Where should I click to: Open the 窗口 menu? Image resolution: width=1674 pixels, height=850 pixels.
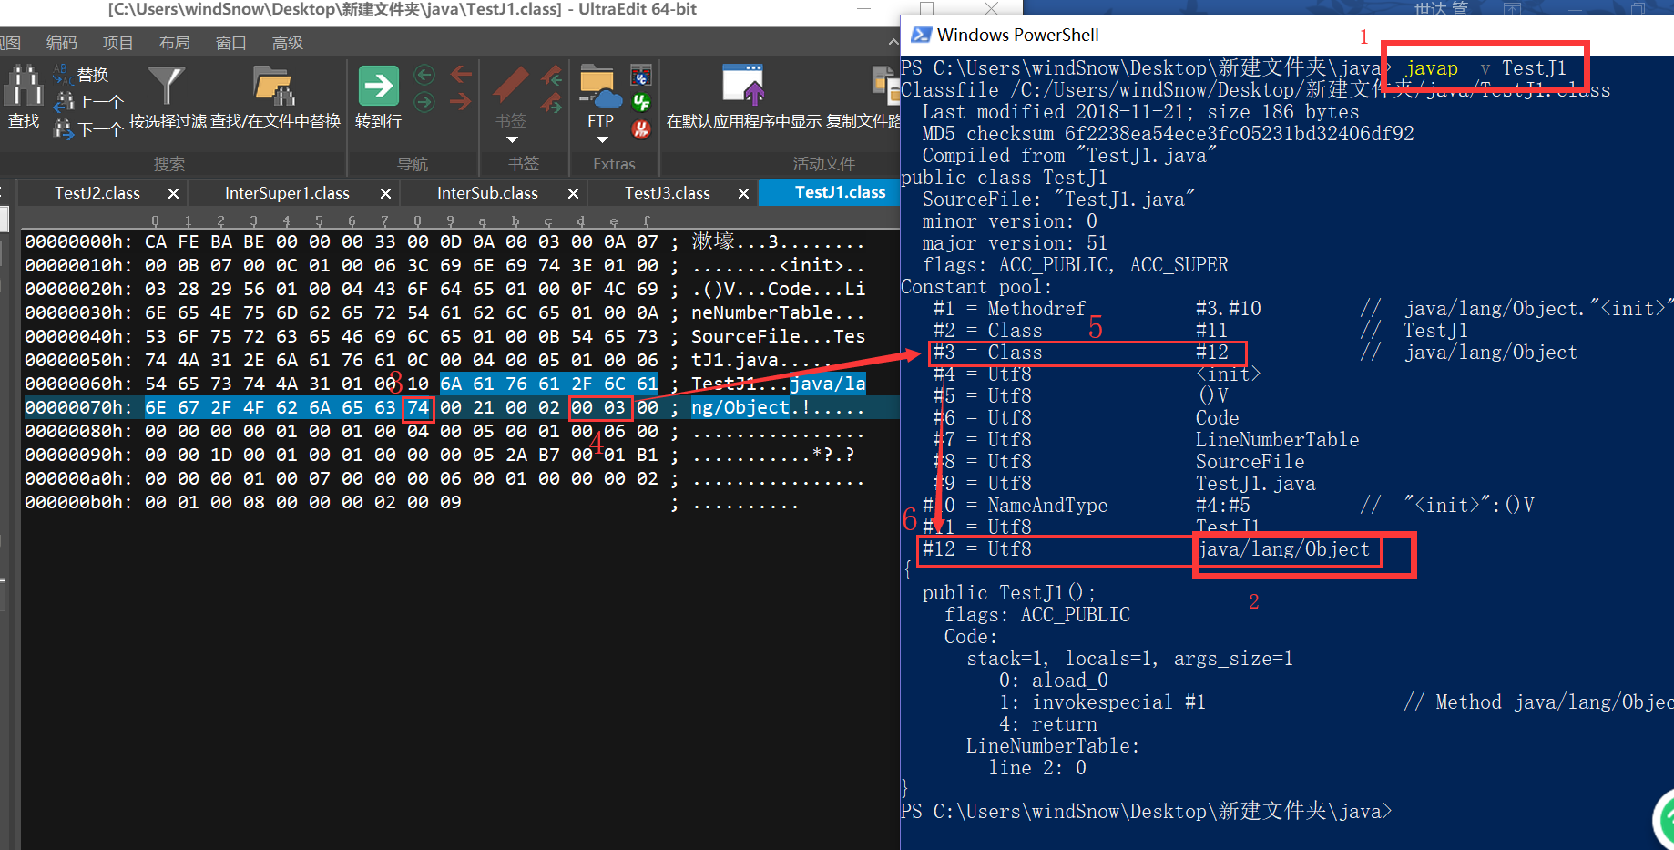(x=231, y=43)
